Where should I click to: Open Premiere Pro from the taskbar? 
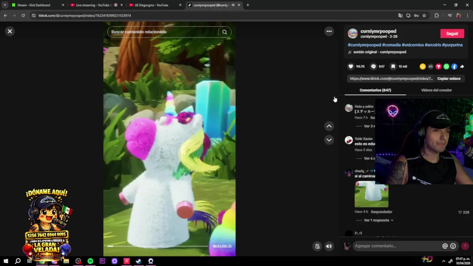[102, 261]
